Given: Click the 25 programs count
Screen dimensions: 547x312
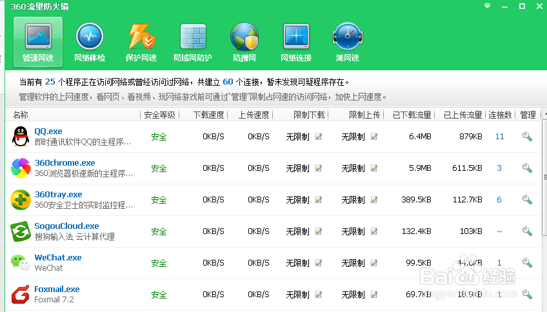Looking at the screenshot, I should tap(50, 82).
